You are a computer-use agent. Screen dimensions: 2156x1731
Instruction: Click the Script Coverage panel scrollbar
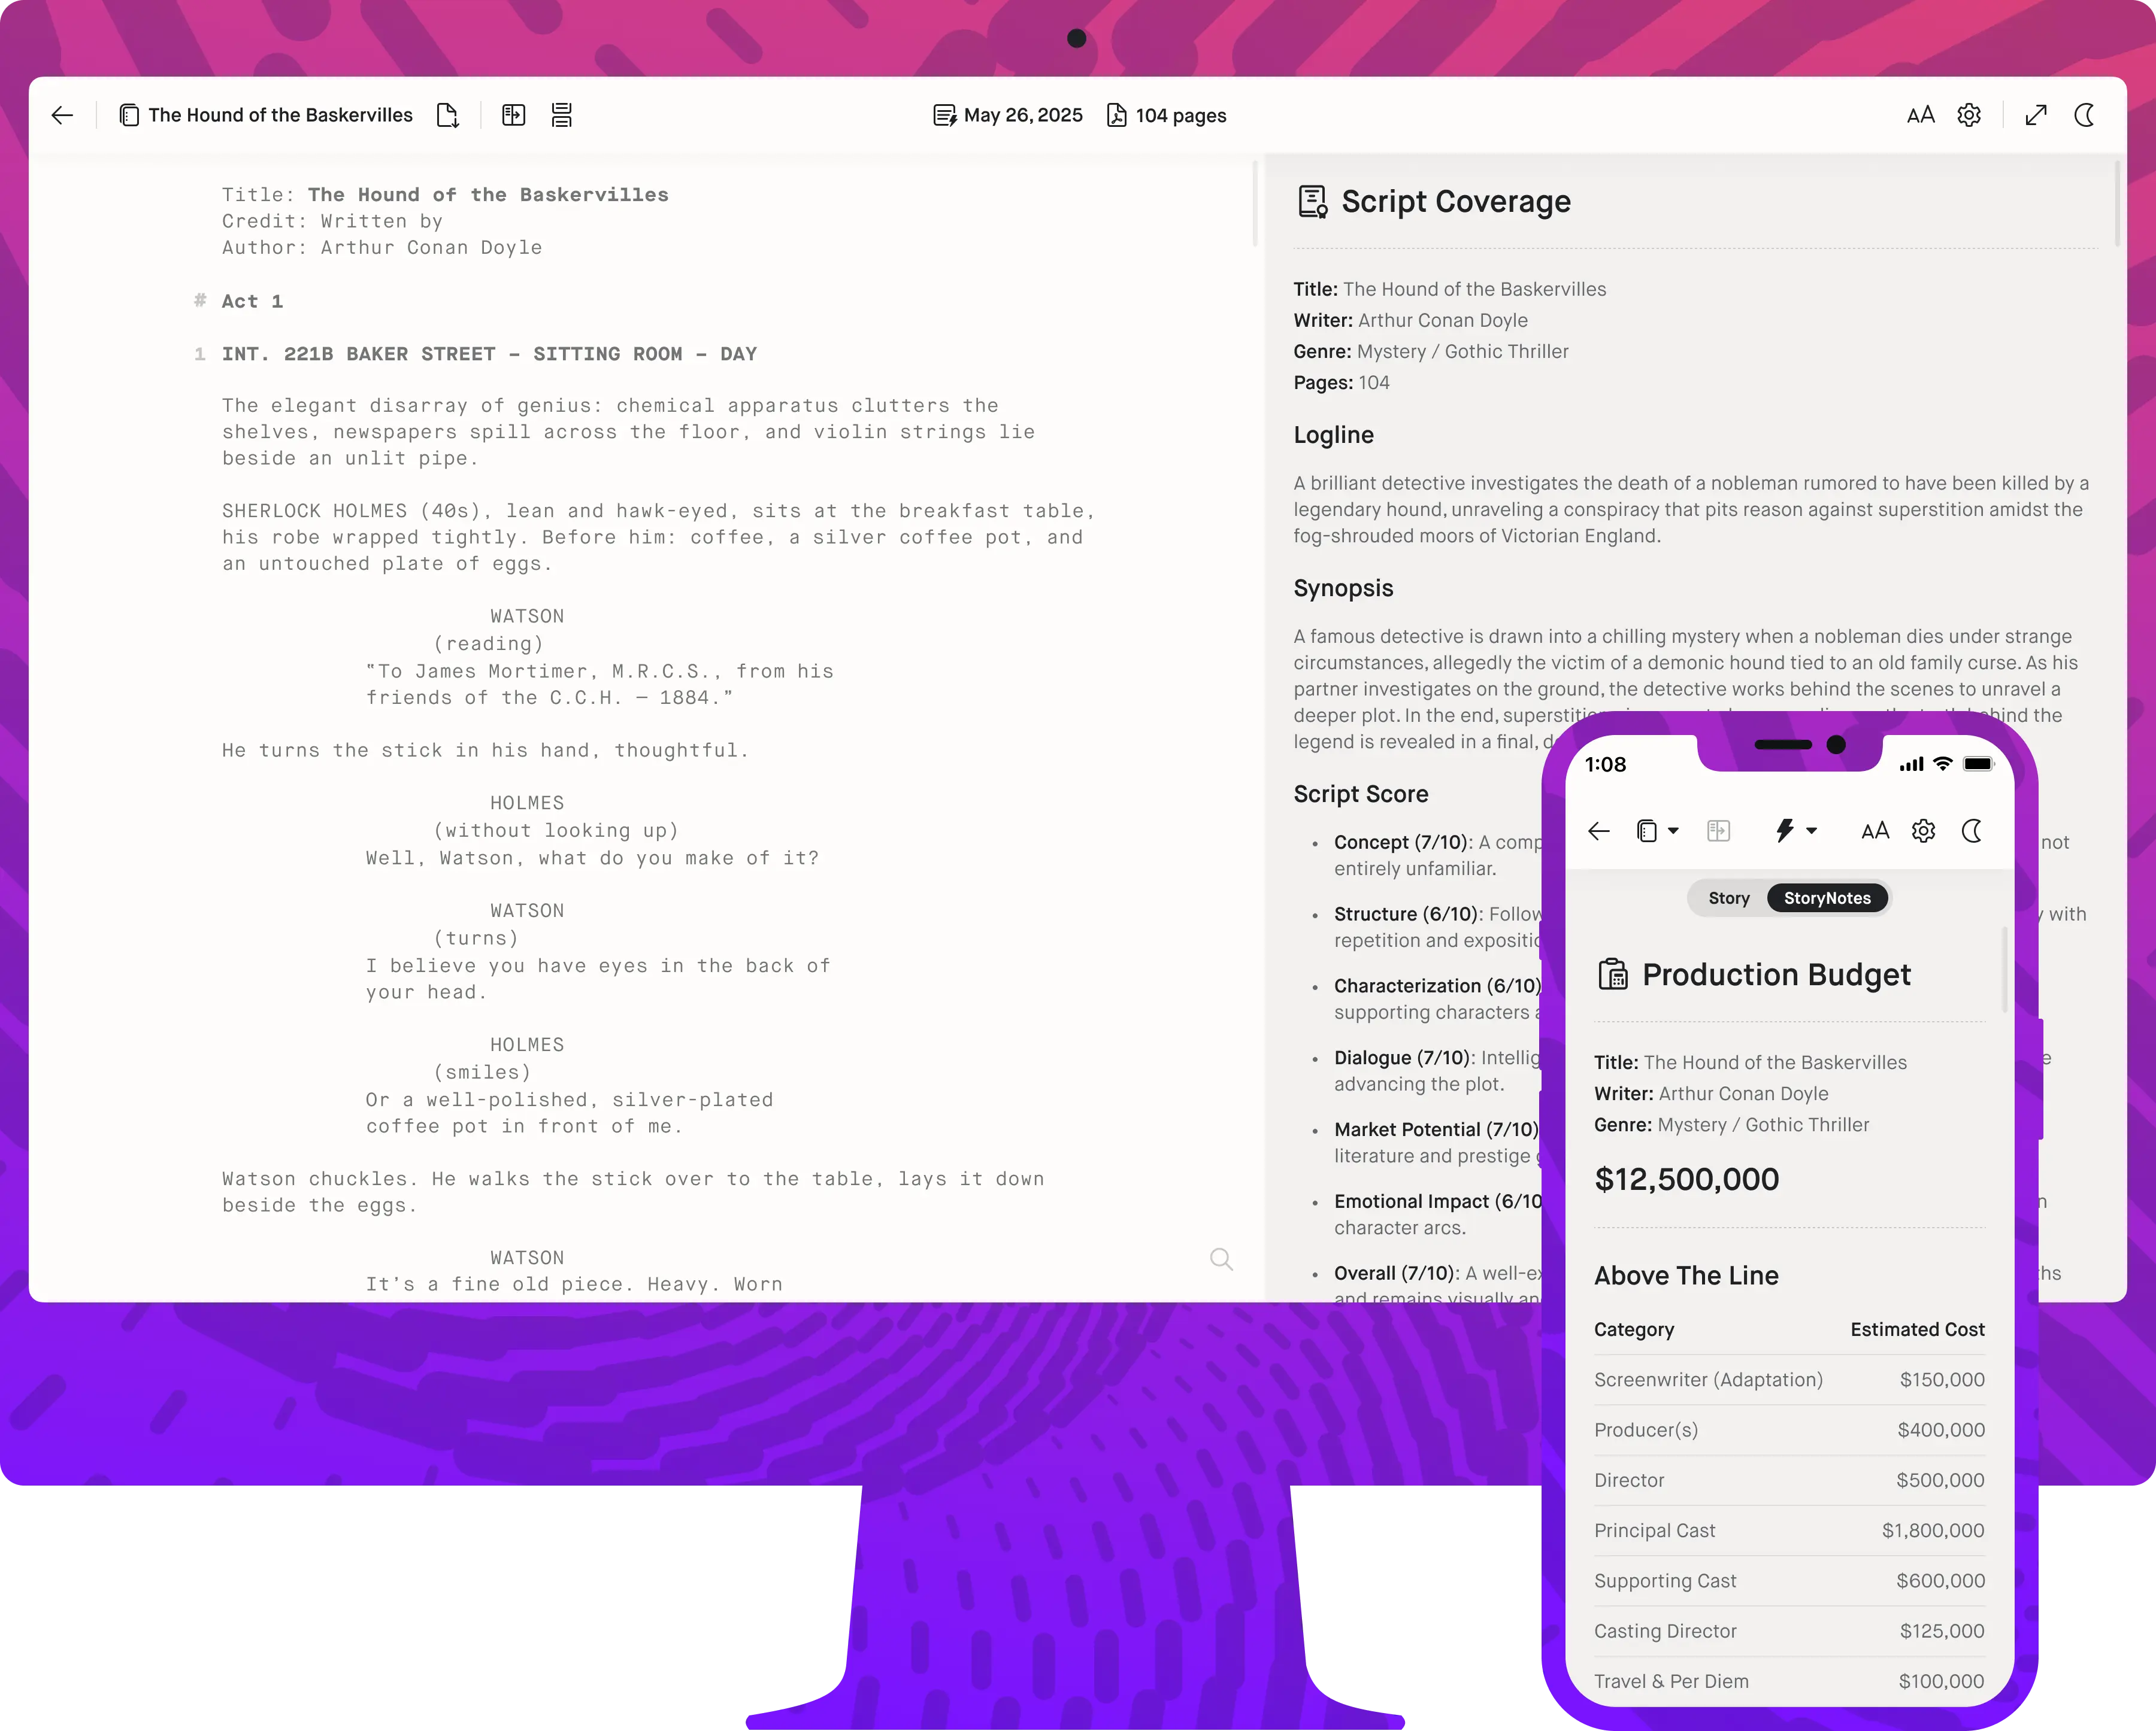pyautogui.click(x=2117, y=204)
